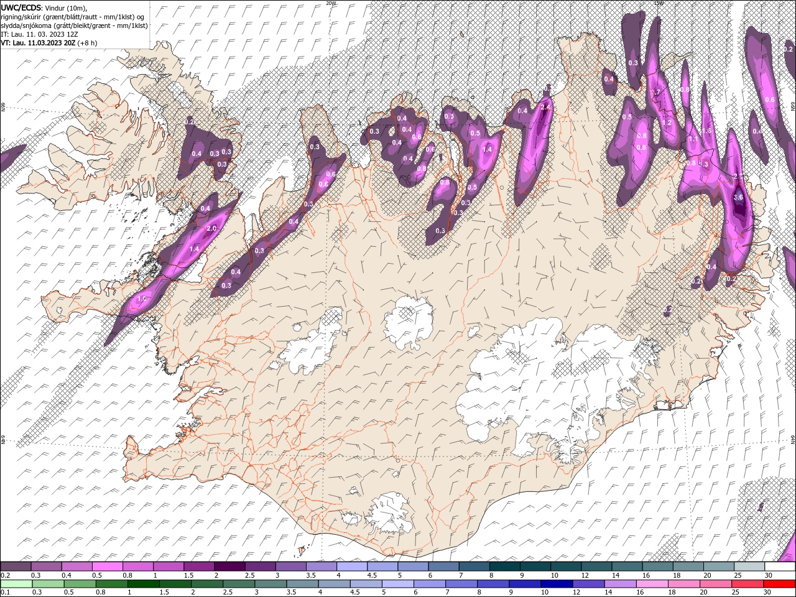796x597 pixels.
Task: Top legend row: click swatch between 0.5 and 0.8
Action: pos(108,566)
